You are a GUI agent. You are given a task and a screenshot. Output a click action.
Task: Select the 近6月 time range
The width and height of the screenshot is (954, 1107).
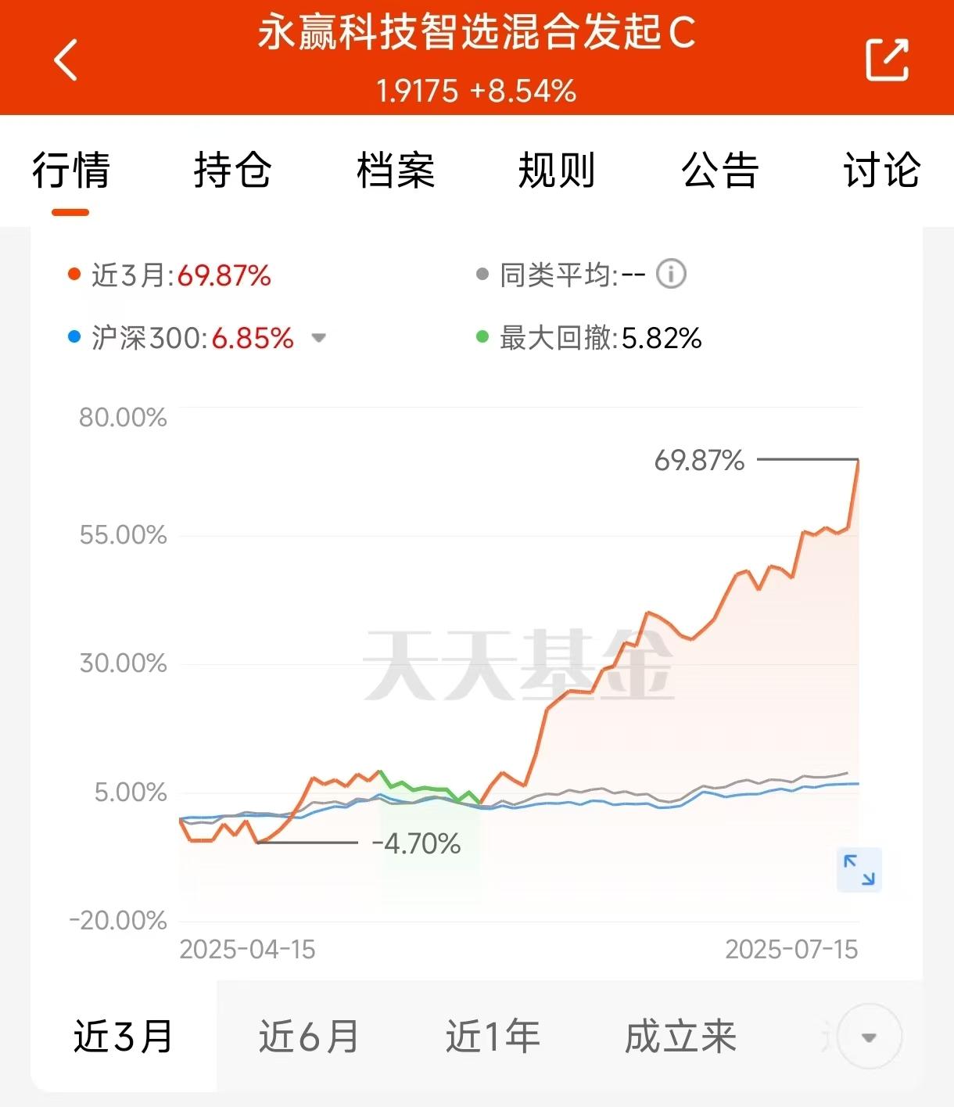[x=309, y=1037]
